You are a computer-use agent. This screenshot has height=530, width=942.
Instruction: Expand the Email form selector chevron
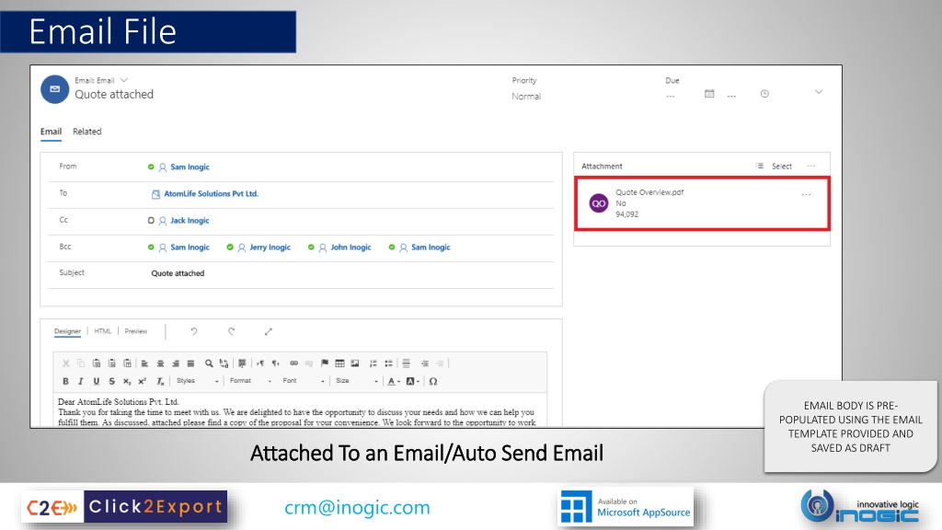124,80
